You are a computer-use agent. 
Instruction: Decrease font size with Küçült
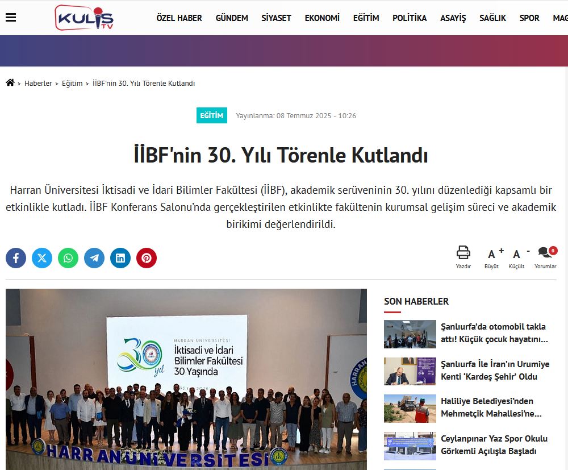517,257
